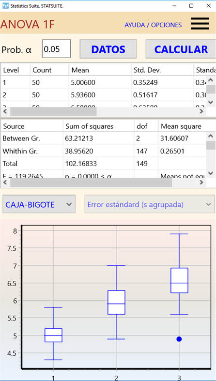Click the DATOS button
This screenshot has height=381, width=216.
pyautogui.click(x=108, y=49)
